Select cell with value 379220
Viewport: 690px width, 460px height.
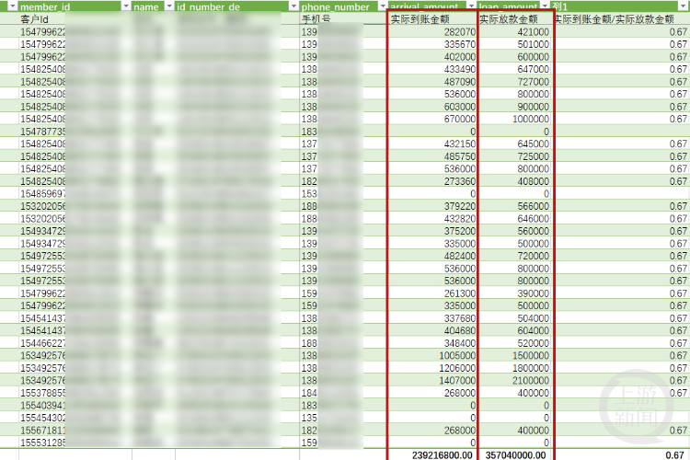(x=432, y=206)
